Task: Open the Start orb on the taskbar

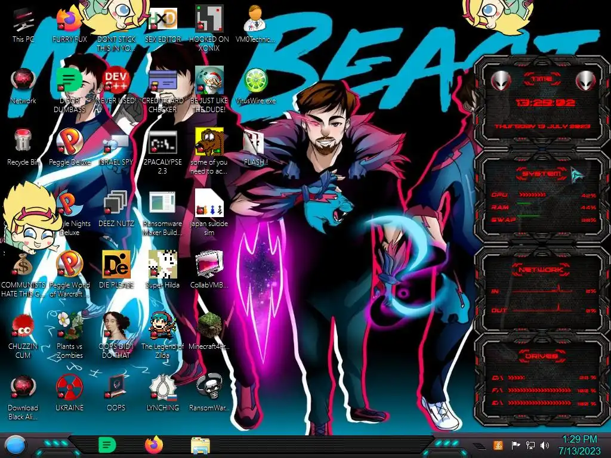Action: pos(16,445)
